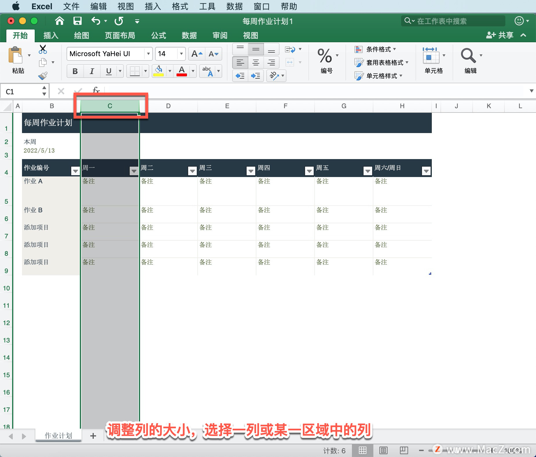Expand the formula bar arrow
The image size is (536, 457).
click(x=531, y=91)
